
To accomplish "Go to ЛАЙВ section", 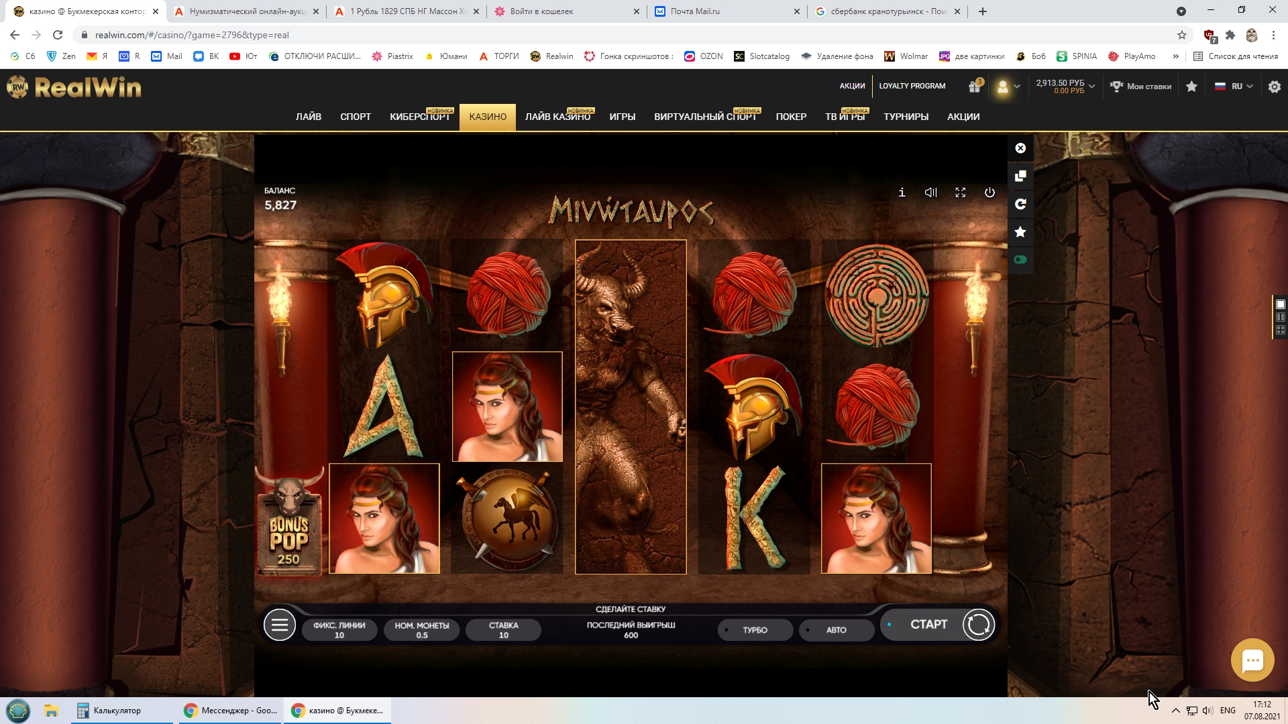I will pos(309,117).
